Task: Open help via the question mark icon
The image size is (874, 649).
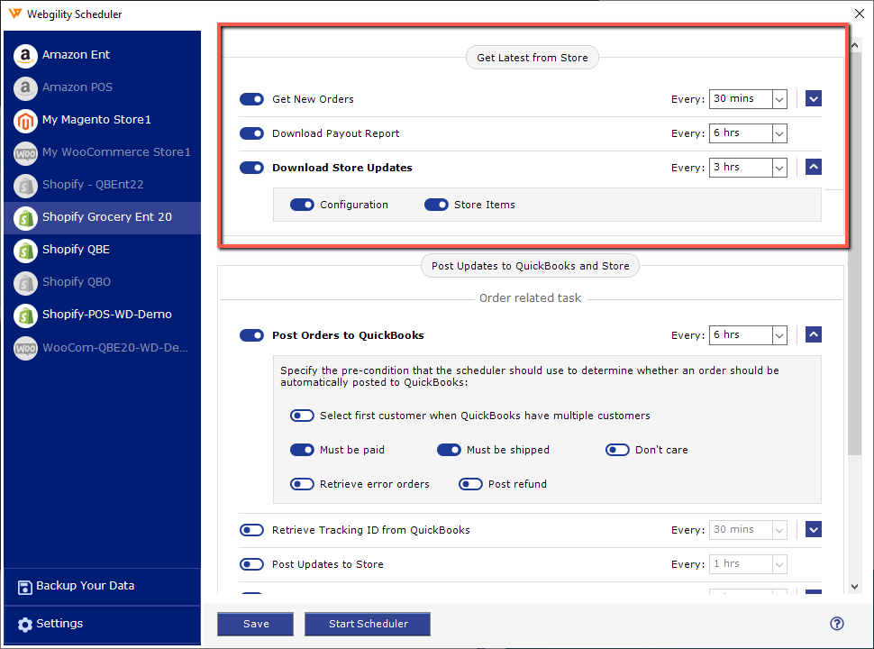Action: (x=836, y=624)
